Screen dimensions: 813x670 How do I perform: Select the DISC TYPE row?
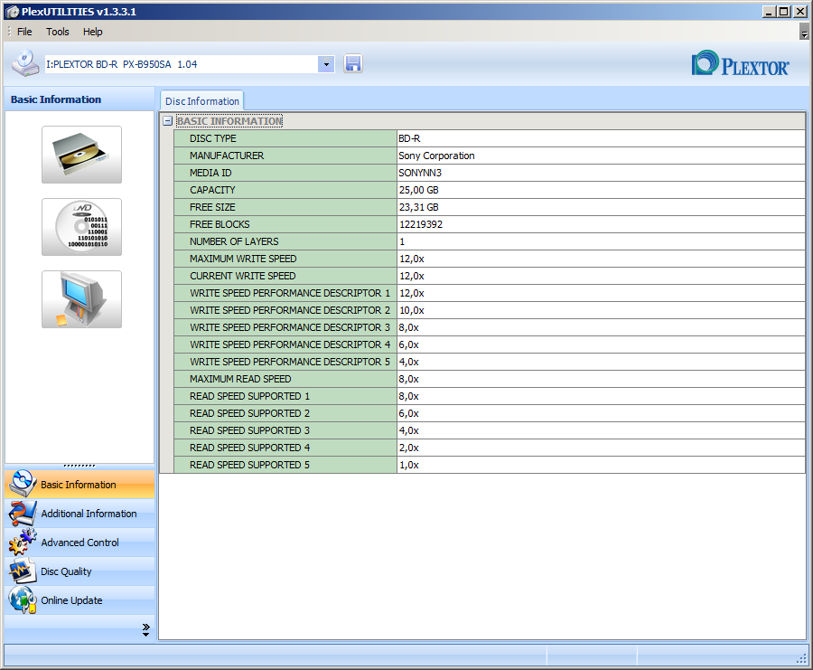click(490, 138)
